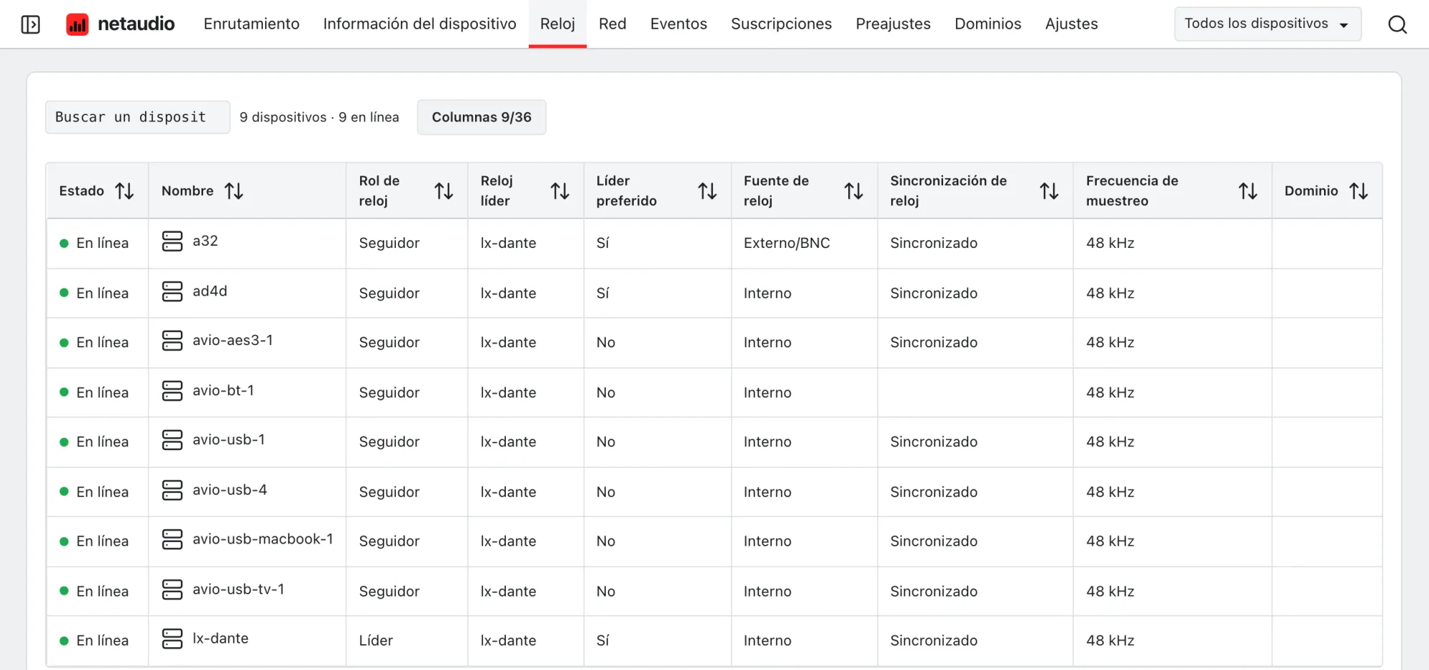Select device name avio-usb-4
The image size is (1429, 670).
230,489
